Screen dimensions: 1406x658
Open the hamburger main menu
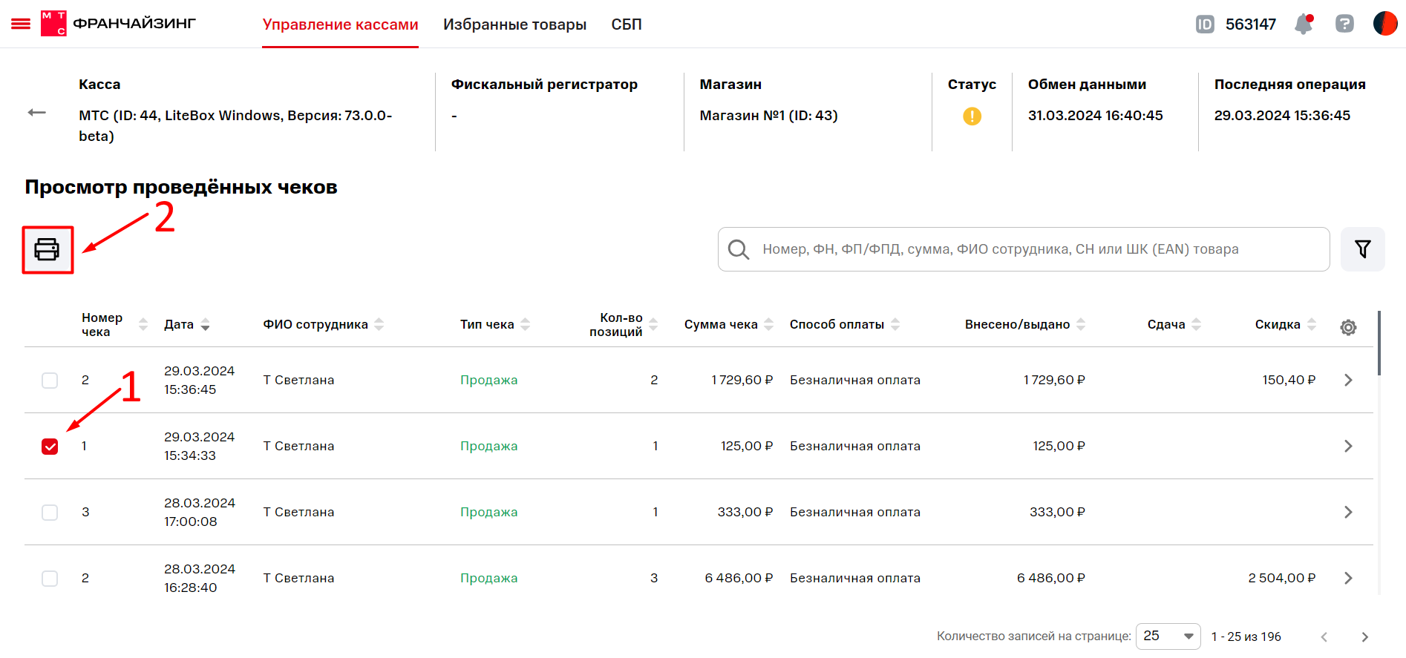click(x=21, y=24)
